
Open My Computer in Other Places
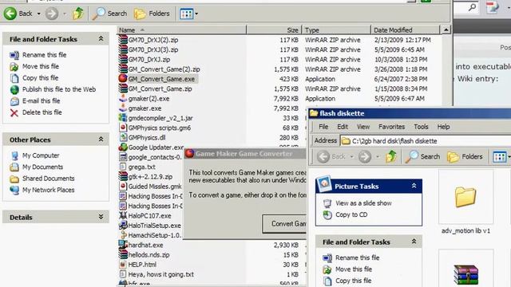[41, 155]
